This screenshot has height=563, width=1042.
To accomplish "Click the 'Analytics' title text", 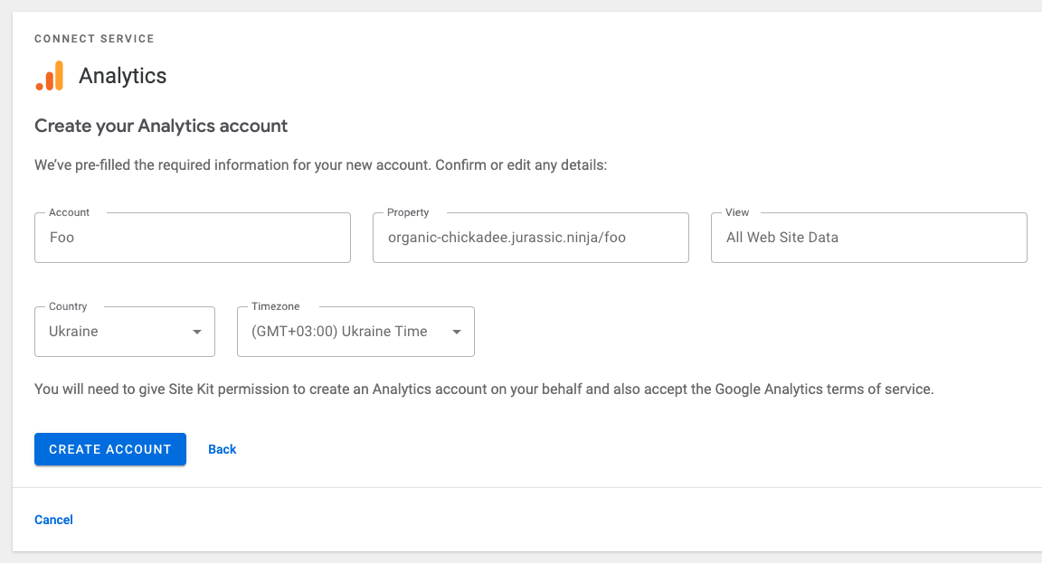I will click(123, 76).
